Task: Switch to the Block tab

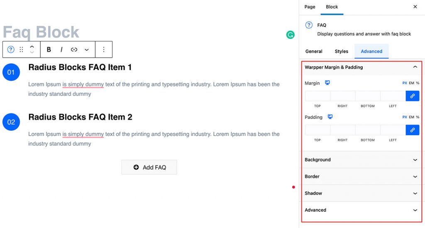Action: pos(332,7)
